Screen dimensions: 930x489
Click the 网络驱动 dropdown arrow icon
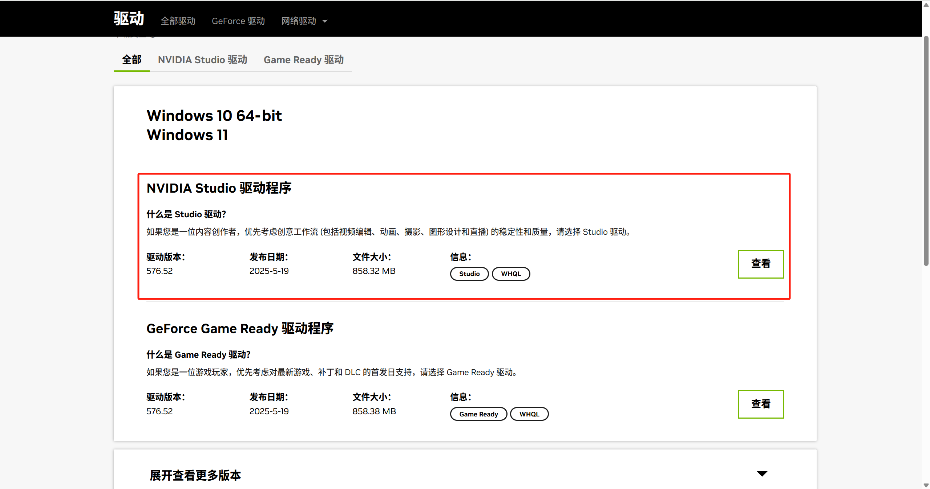tap(325, 21)
